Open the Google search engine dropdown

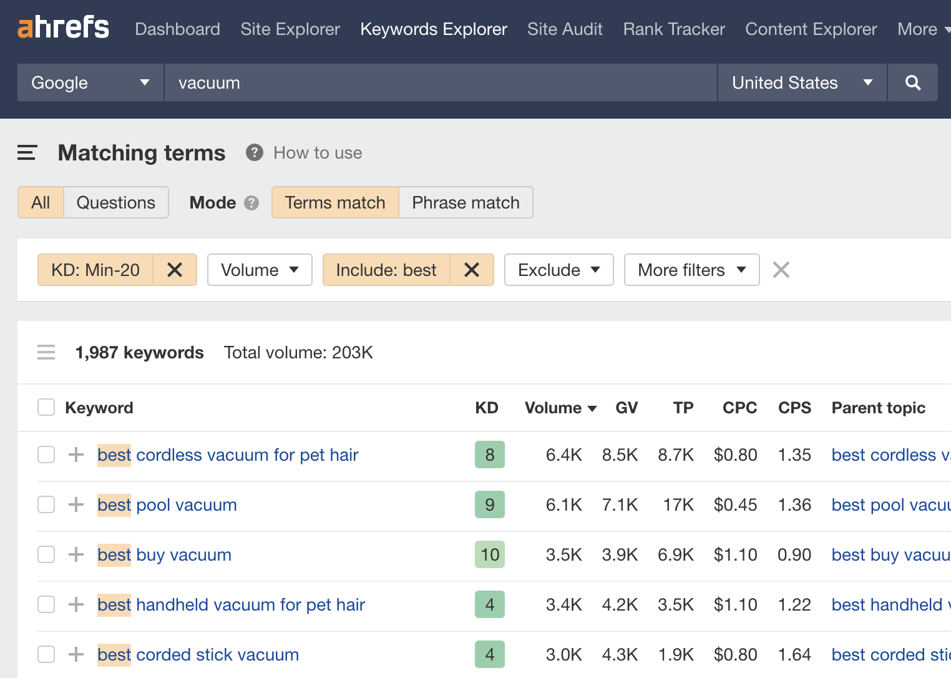click(x=89, y=82)
